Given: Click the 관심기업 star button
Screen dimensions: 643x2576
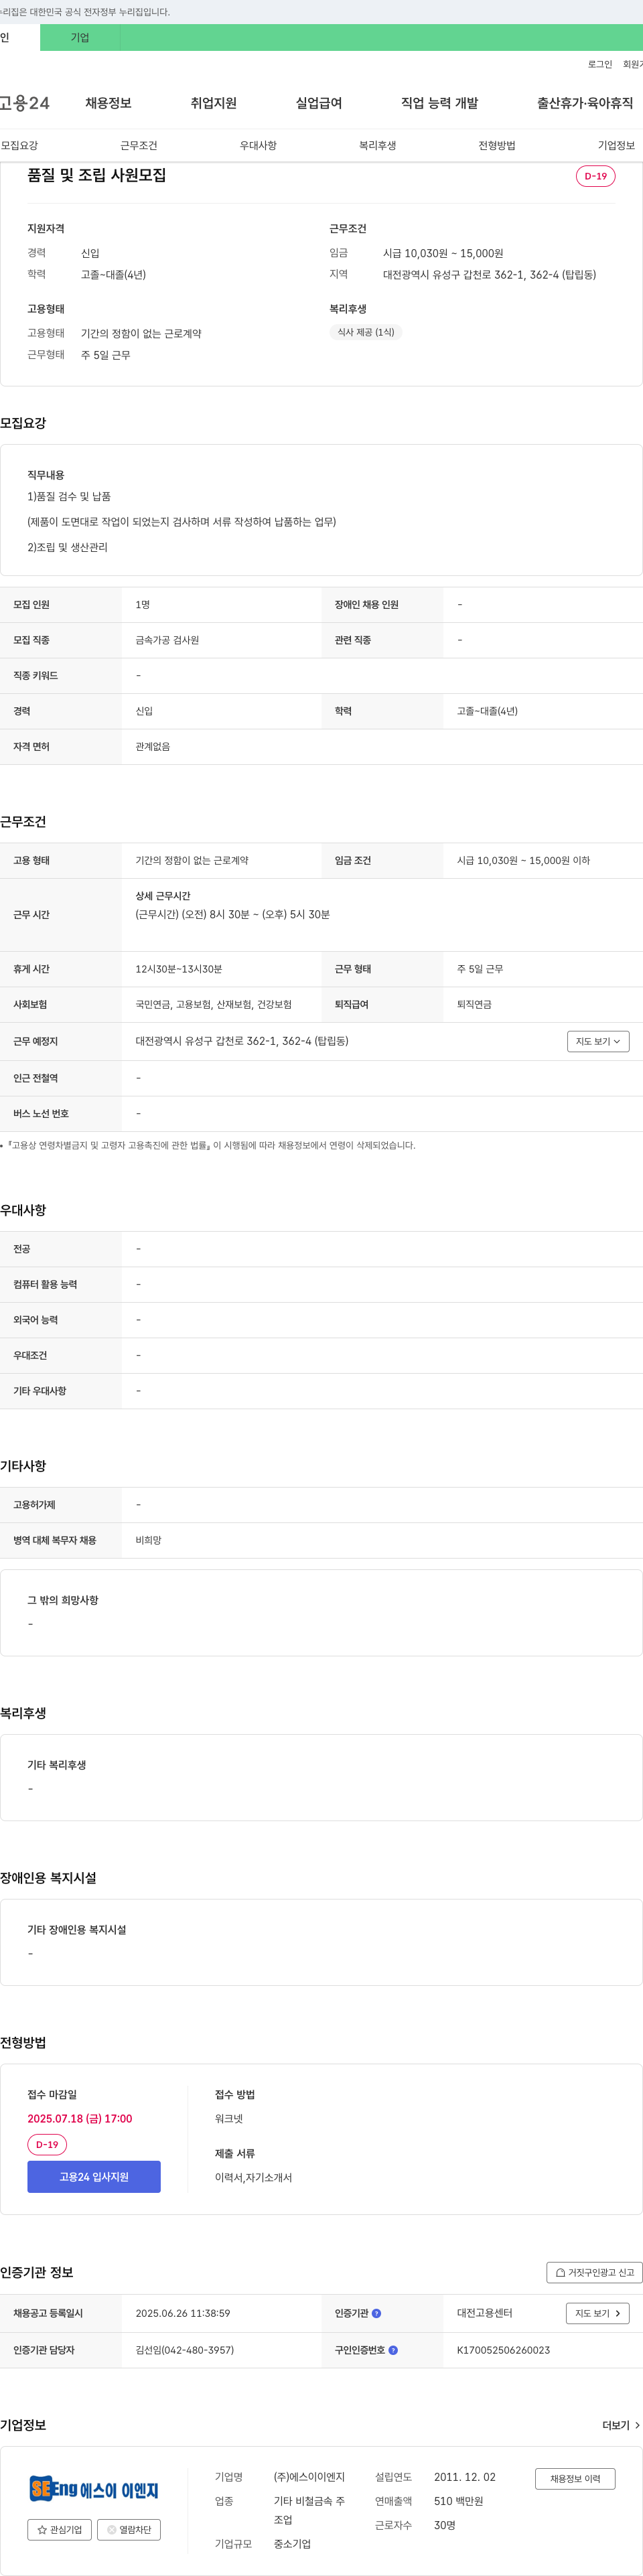Looking at the screenshot, I should (x=60, y=2529).
